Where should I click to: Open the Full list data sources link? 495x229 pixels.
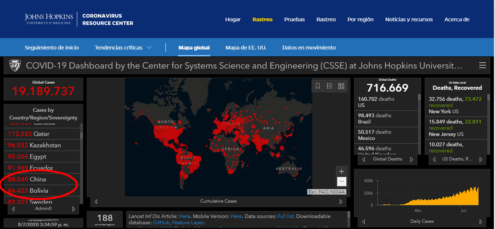point(286,216)
